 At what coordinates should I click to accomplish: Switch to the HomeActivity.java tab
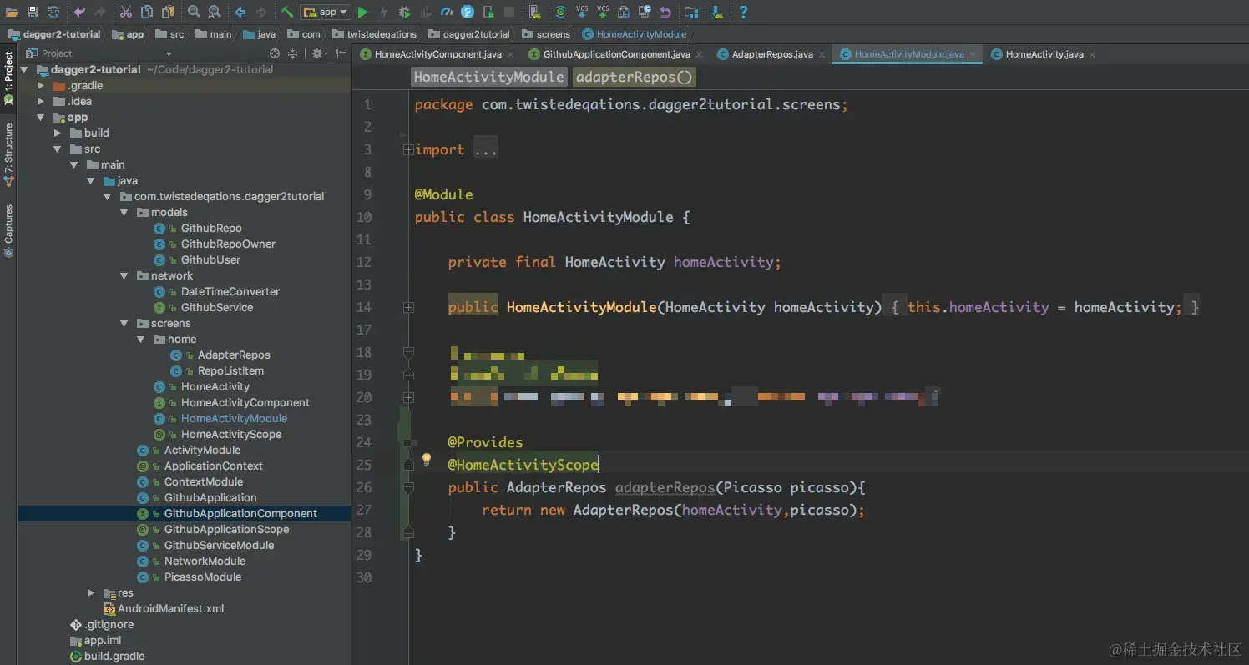[1044, 54]
